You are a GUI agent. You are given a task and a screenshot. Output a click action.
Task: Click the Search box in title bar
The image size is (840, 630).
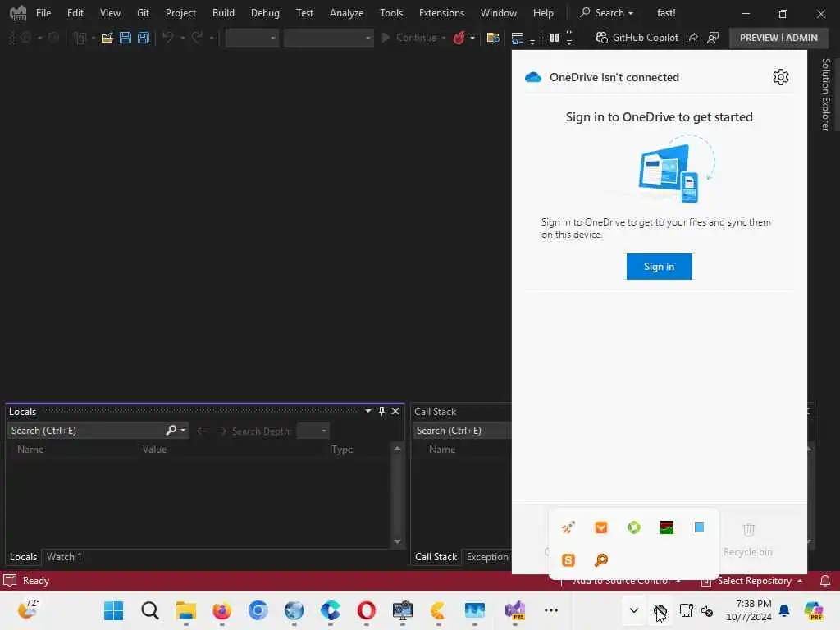coord(607,13)
